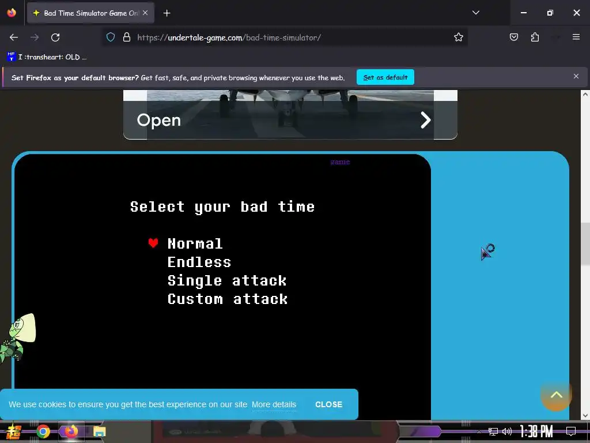Click the 1:38 PM clock
This screenshot has height=443, width=590.
click(x=536, y=431)
